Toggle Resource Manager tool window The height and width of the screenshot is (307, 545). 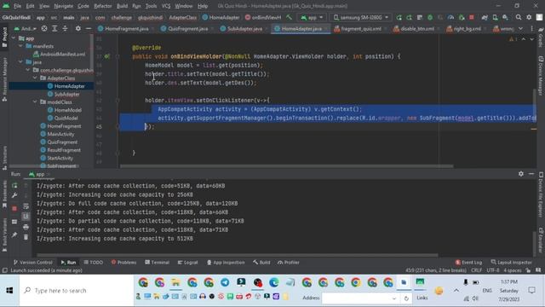pyautogui.click(x=4, y=79)
